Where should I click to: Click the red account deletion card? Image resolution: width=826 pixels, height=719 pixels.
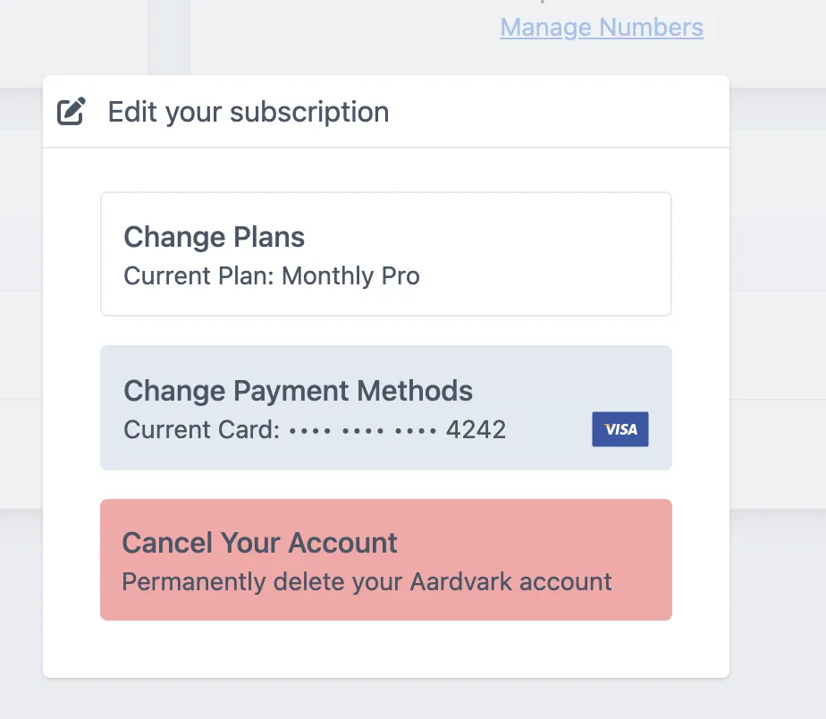(x=385, y=559)
